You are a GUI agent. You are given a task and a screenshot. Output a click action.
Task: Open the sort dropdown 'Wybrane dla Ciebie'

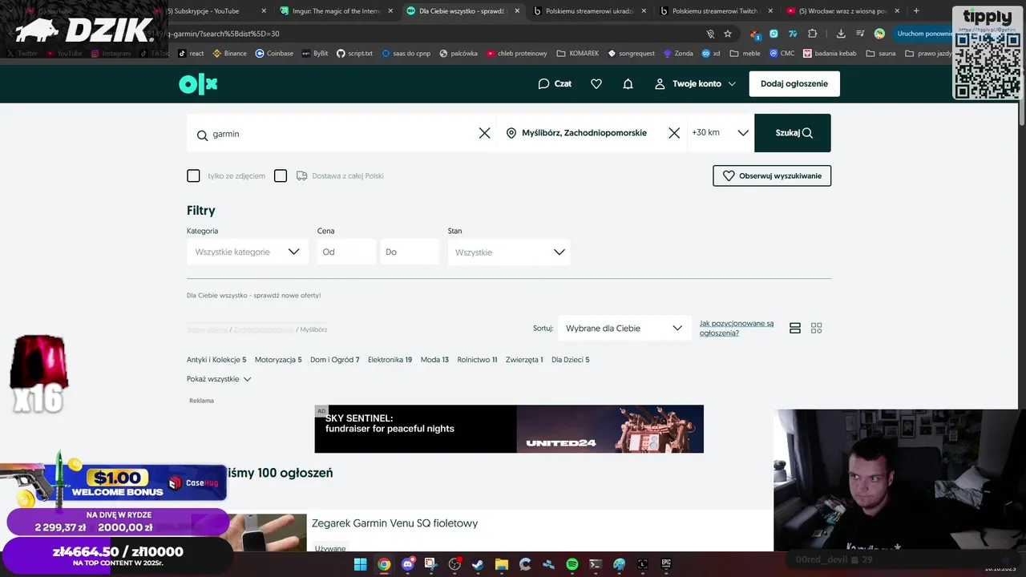tap(624, 328)
